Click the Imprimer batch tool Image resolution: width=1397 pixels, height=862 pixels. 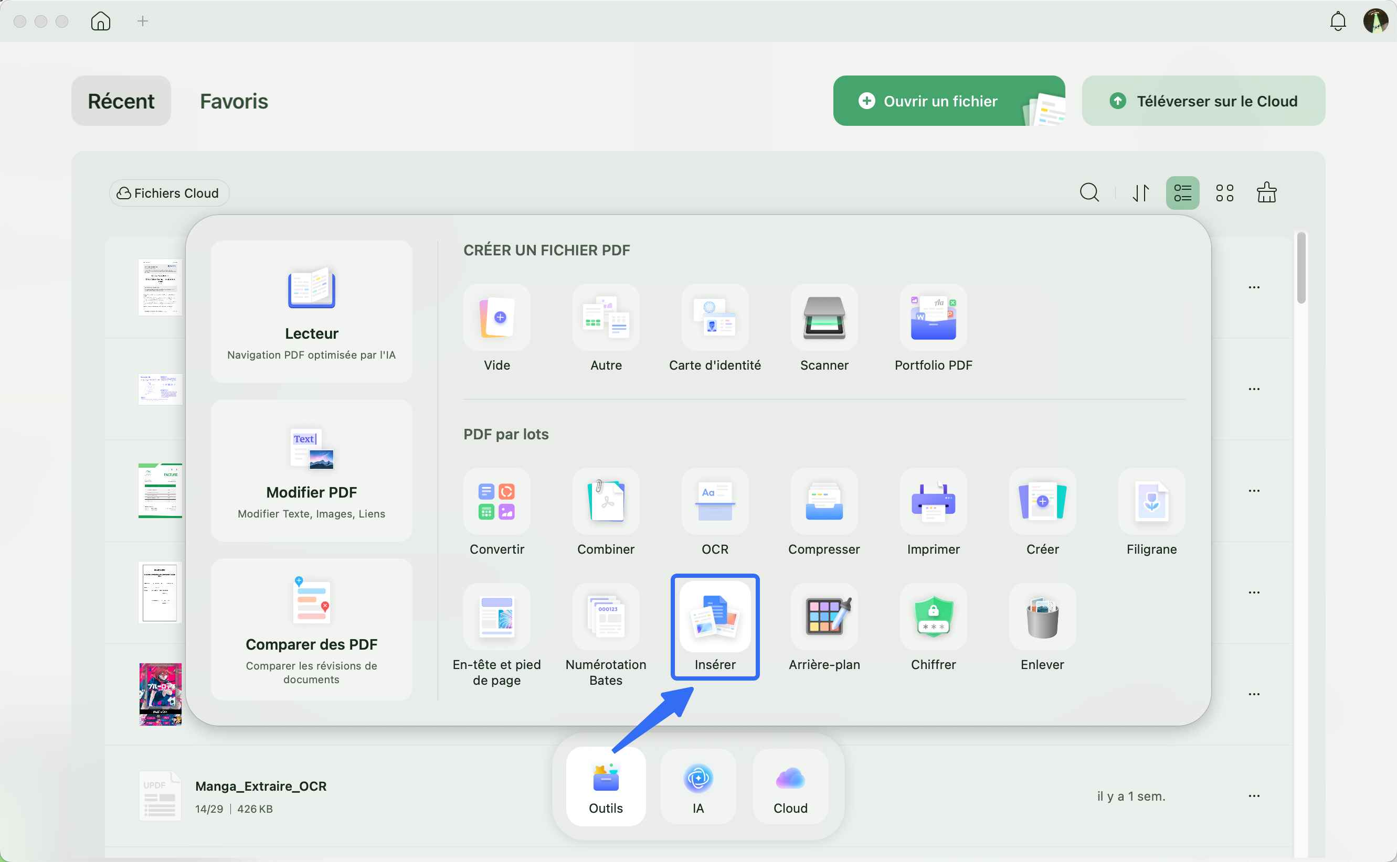pos(933,502)
